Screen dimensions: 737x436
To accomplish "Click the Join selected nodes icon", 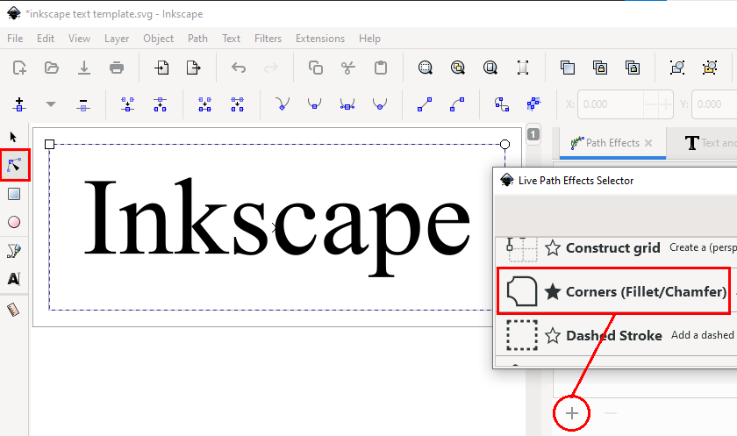I will [127, 104].
